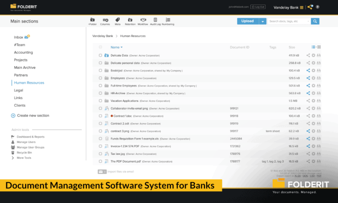Viewport: 338px width, 203px height.
Task: Open the Accounting section
Action: [x=23, y=52]
